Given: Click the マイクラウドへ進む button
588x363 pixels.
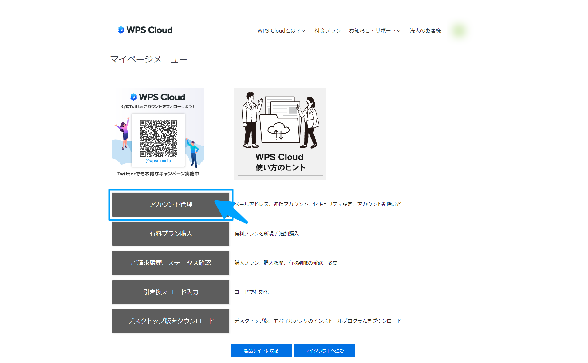Looking at the screenshot, I should 324,351.
